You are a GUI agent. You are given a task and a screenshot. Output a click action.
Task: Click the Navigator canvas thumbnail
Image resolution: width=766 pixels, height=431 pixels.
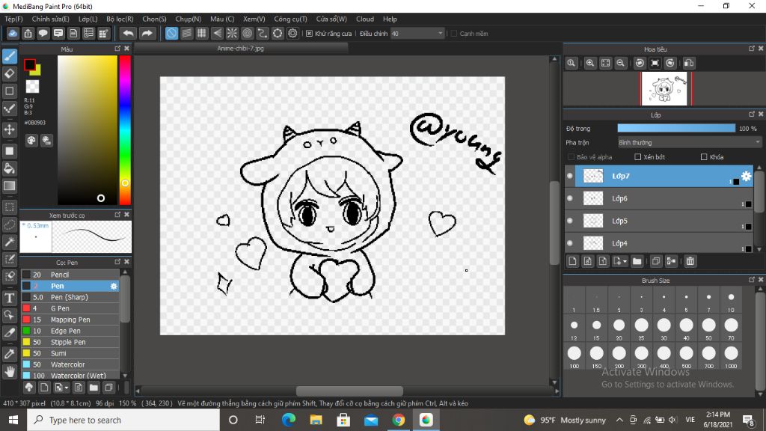(664, 88)
